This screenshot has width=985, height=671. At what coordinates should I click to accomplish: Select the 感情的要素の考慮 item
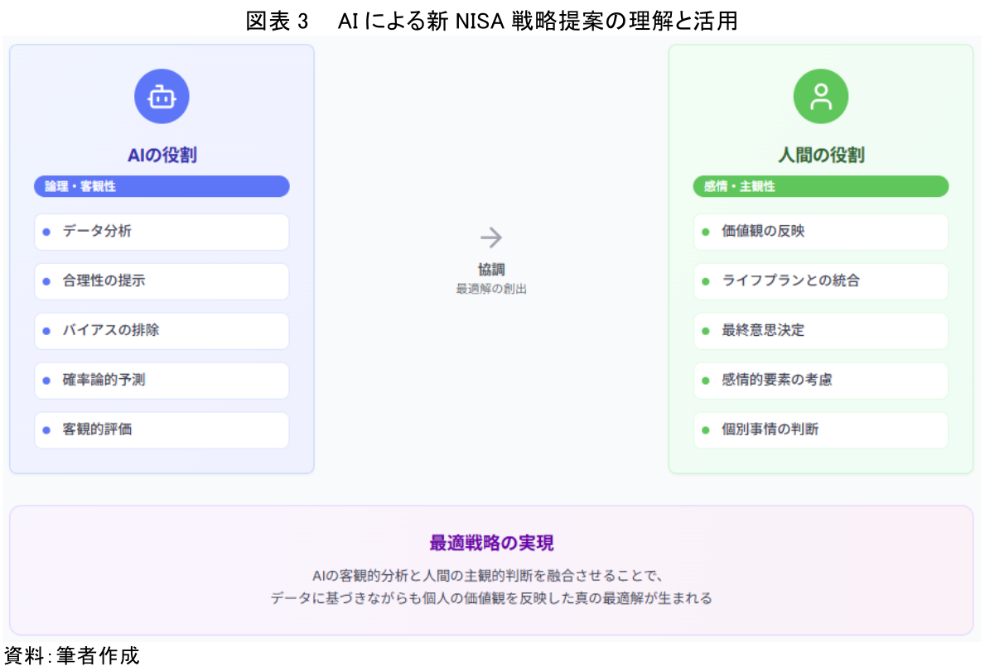coord(820,381)
